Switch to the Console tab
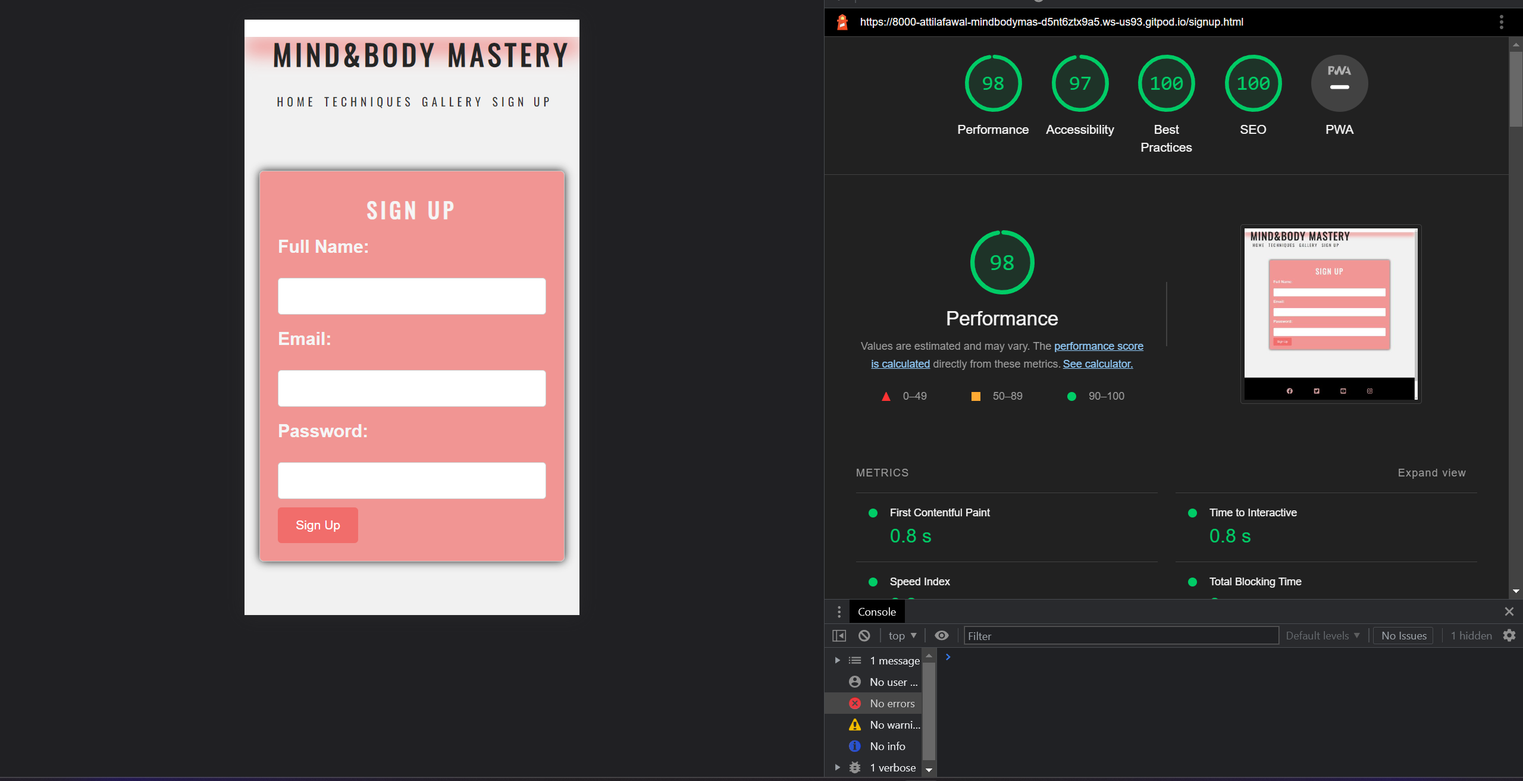This screenshot has height=781, width=1523. 877,611
